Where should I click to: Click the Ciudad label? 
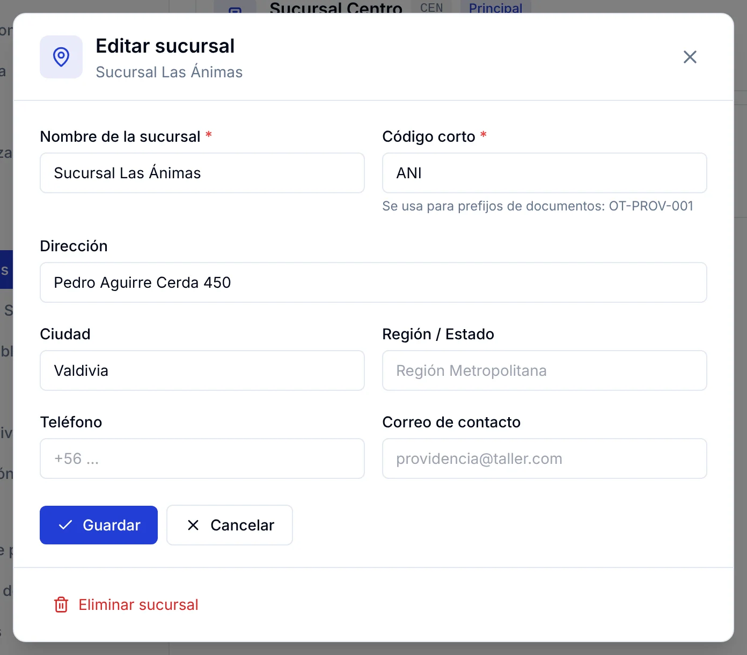tap(65, 334)
